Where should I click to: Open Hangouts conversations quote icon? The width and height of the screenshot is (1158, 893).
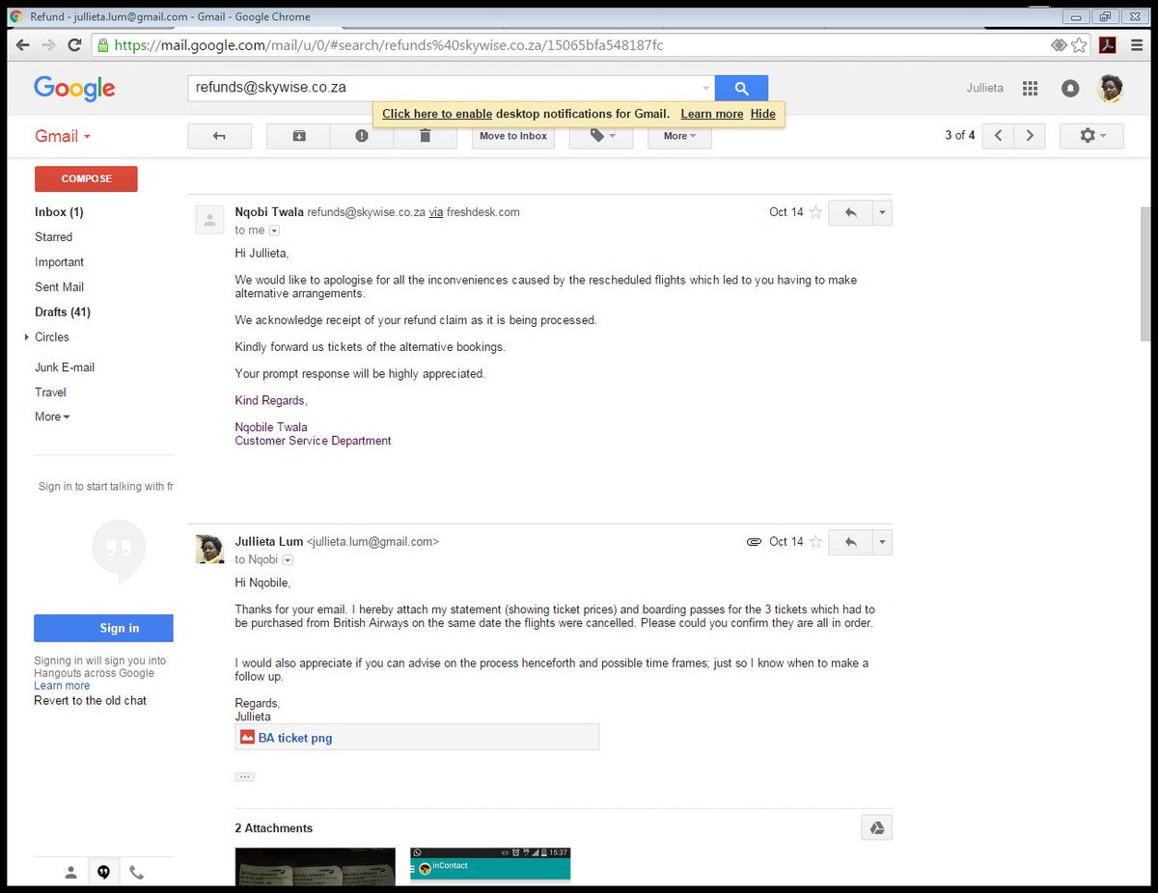pyautogui.click(x=103, y=872)
